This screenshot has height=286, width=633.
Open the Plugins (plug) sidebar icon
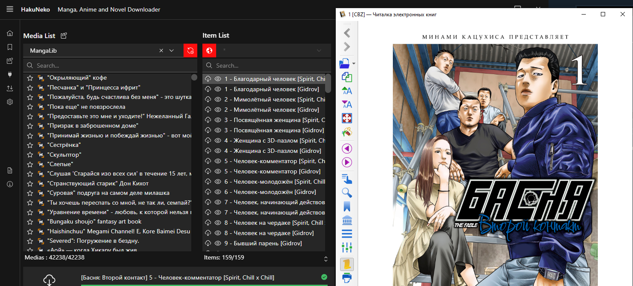point(10,74)
